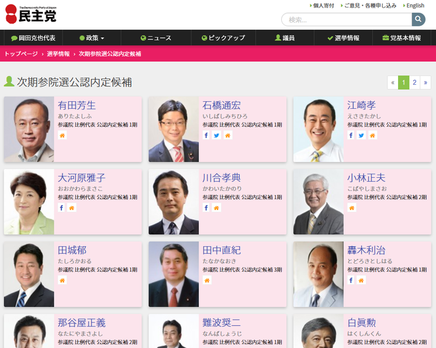436x348 pixels.
Task: Click the search magnifier button
Action: 418,19
